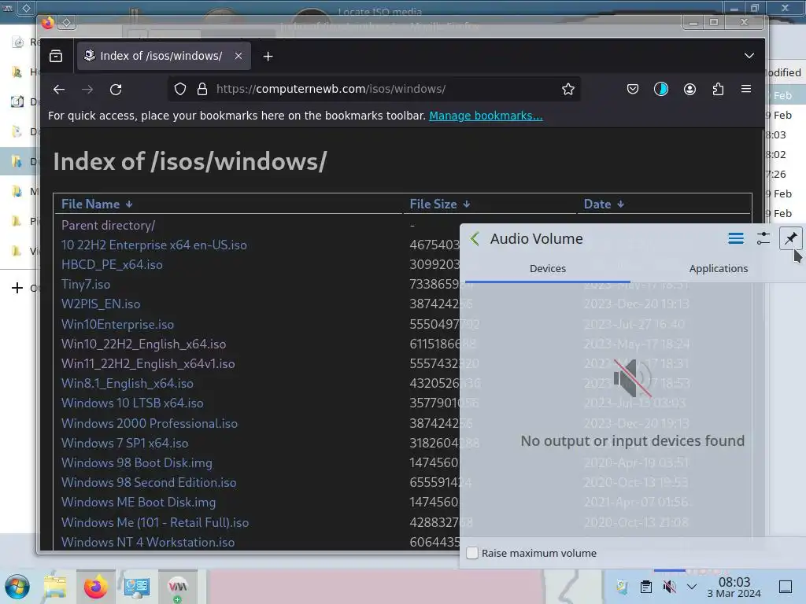Image resolution: width=806 pixels, height=604 pixels.
Task: Download Windows 98 Boot Disk.img
Action: pyautogui.click(x=136, y=462)
